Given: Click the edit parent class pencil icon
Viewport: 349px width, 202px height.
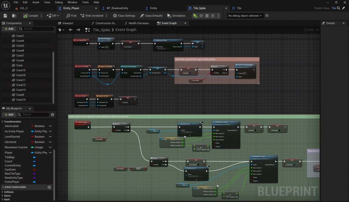Looking at the screenshot, I should (344, 8).
